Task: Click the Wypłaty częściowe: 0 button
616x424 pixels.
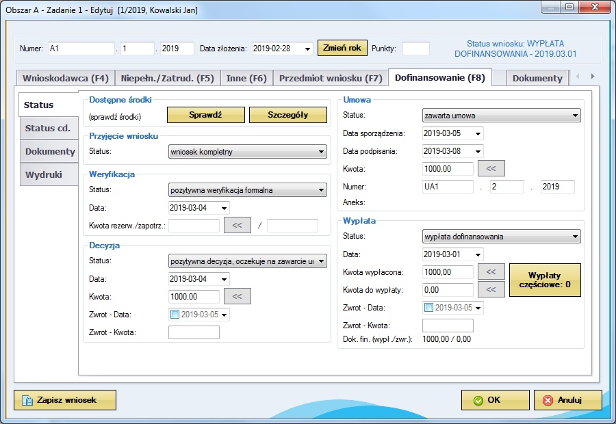Action: click(x=545, y=280)
